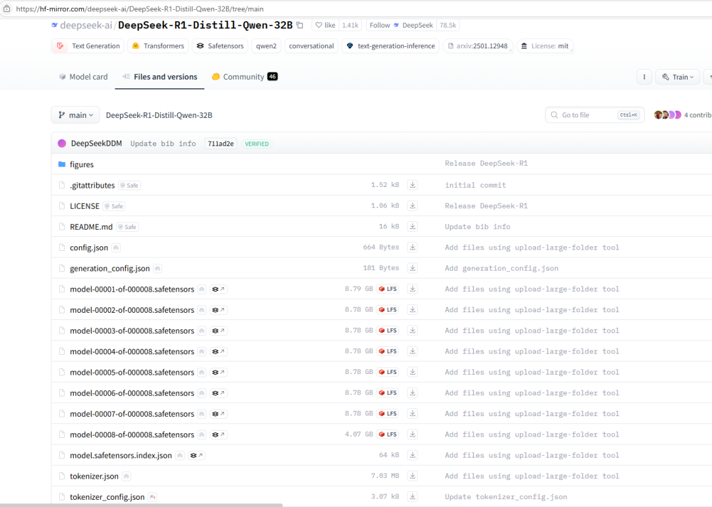
Task: Open safetensors viewer for model-00001 file
Action: click(218, 289)
